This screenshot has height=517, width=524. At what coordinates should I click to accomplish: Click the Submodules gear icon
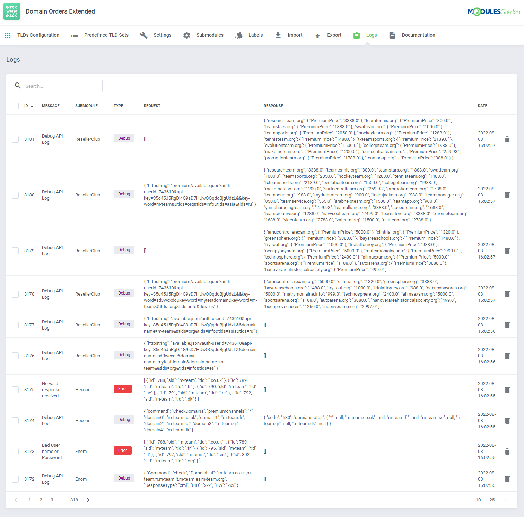coord(187,35)
